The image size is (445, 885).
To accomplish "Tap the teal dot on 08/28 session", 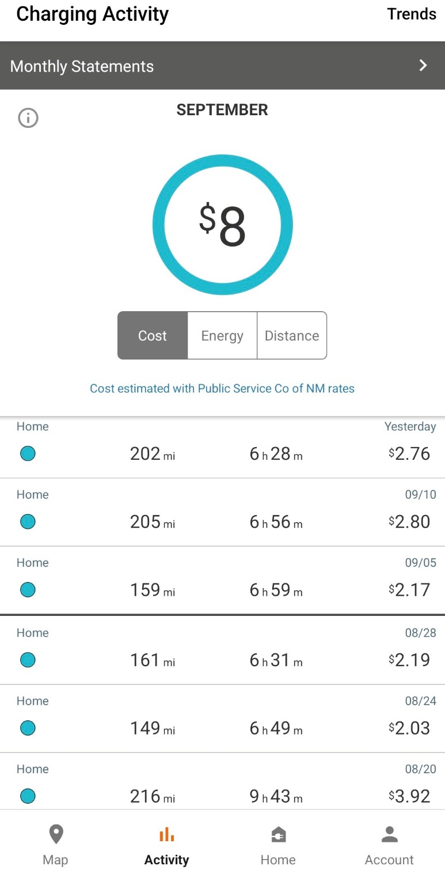I will pos(28,660).
